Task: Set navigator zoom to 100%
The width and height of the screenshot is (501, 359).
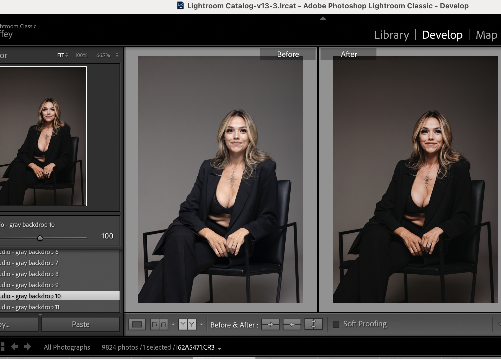Action: (x=81, y=55)
